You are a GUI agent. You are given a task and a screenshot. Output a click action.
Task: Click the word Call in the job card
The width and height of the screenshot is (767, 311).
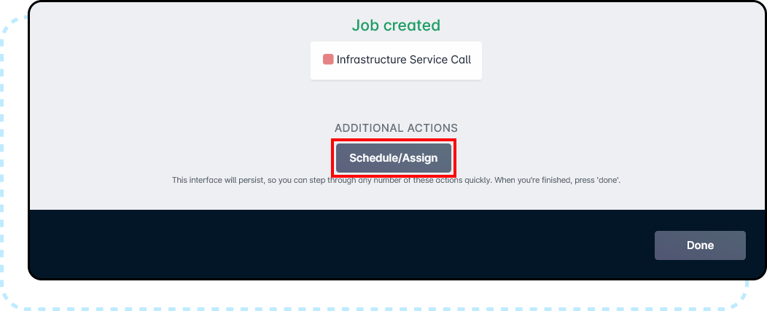(x=459, y=60)
